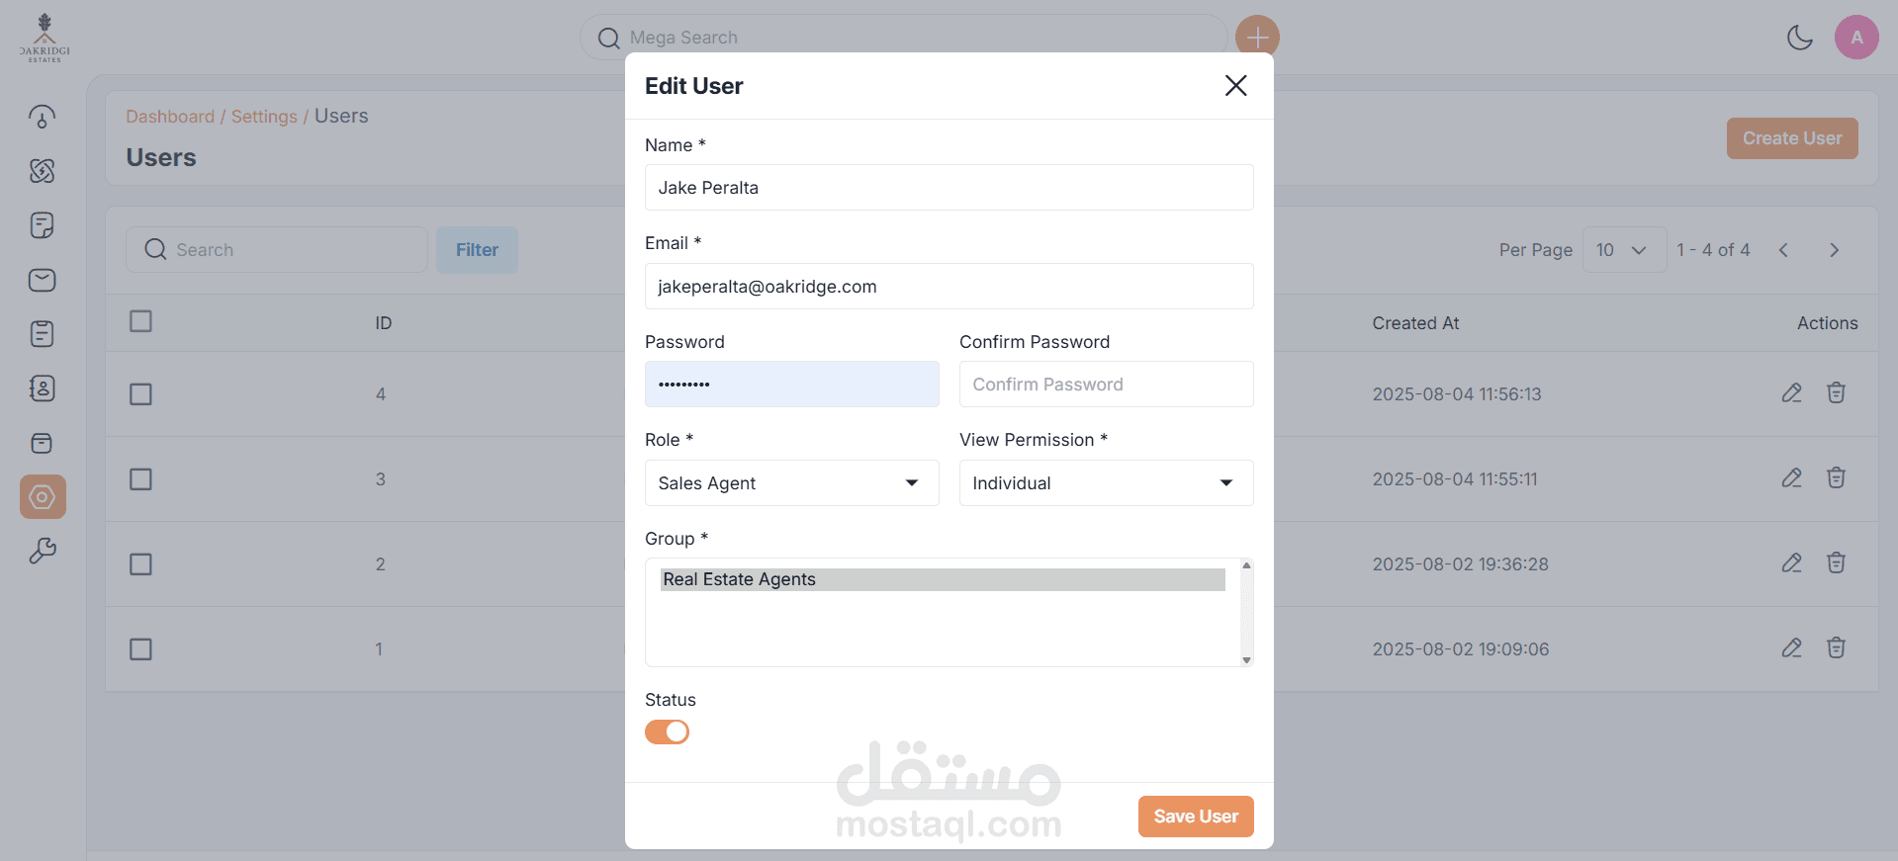Click the round plus quick-add button

point(1257,38)
